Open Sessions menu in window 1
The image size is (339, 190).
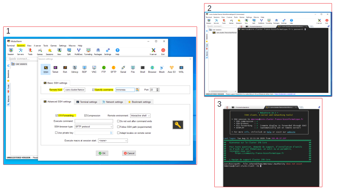[x=21, y=46]
